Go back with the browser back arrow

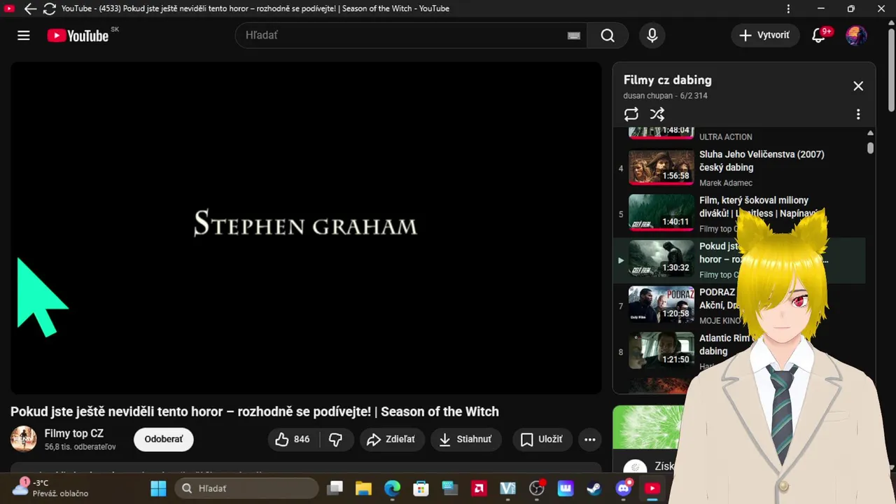pos(30,8)
